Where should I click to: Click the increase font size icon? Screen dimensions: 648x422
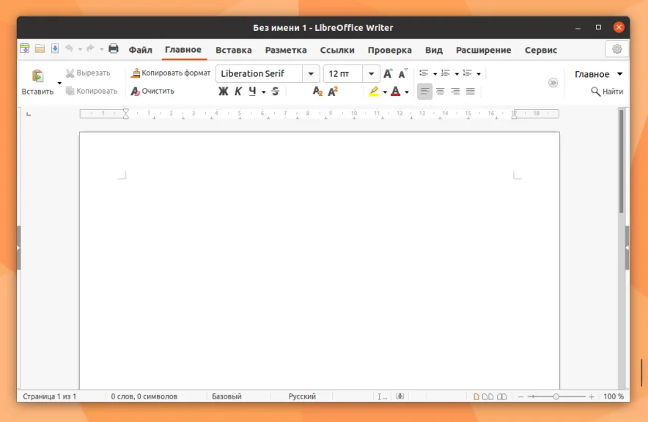pos(388,74)
